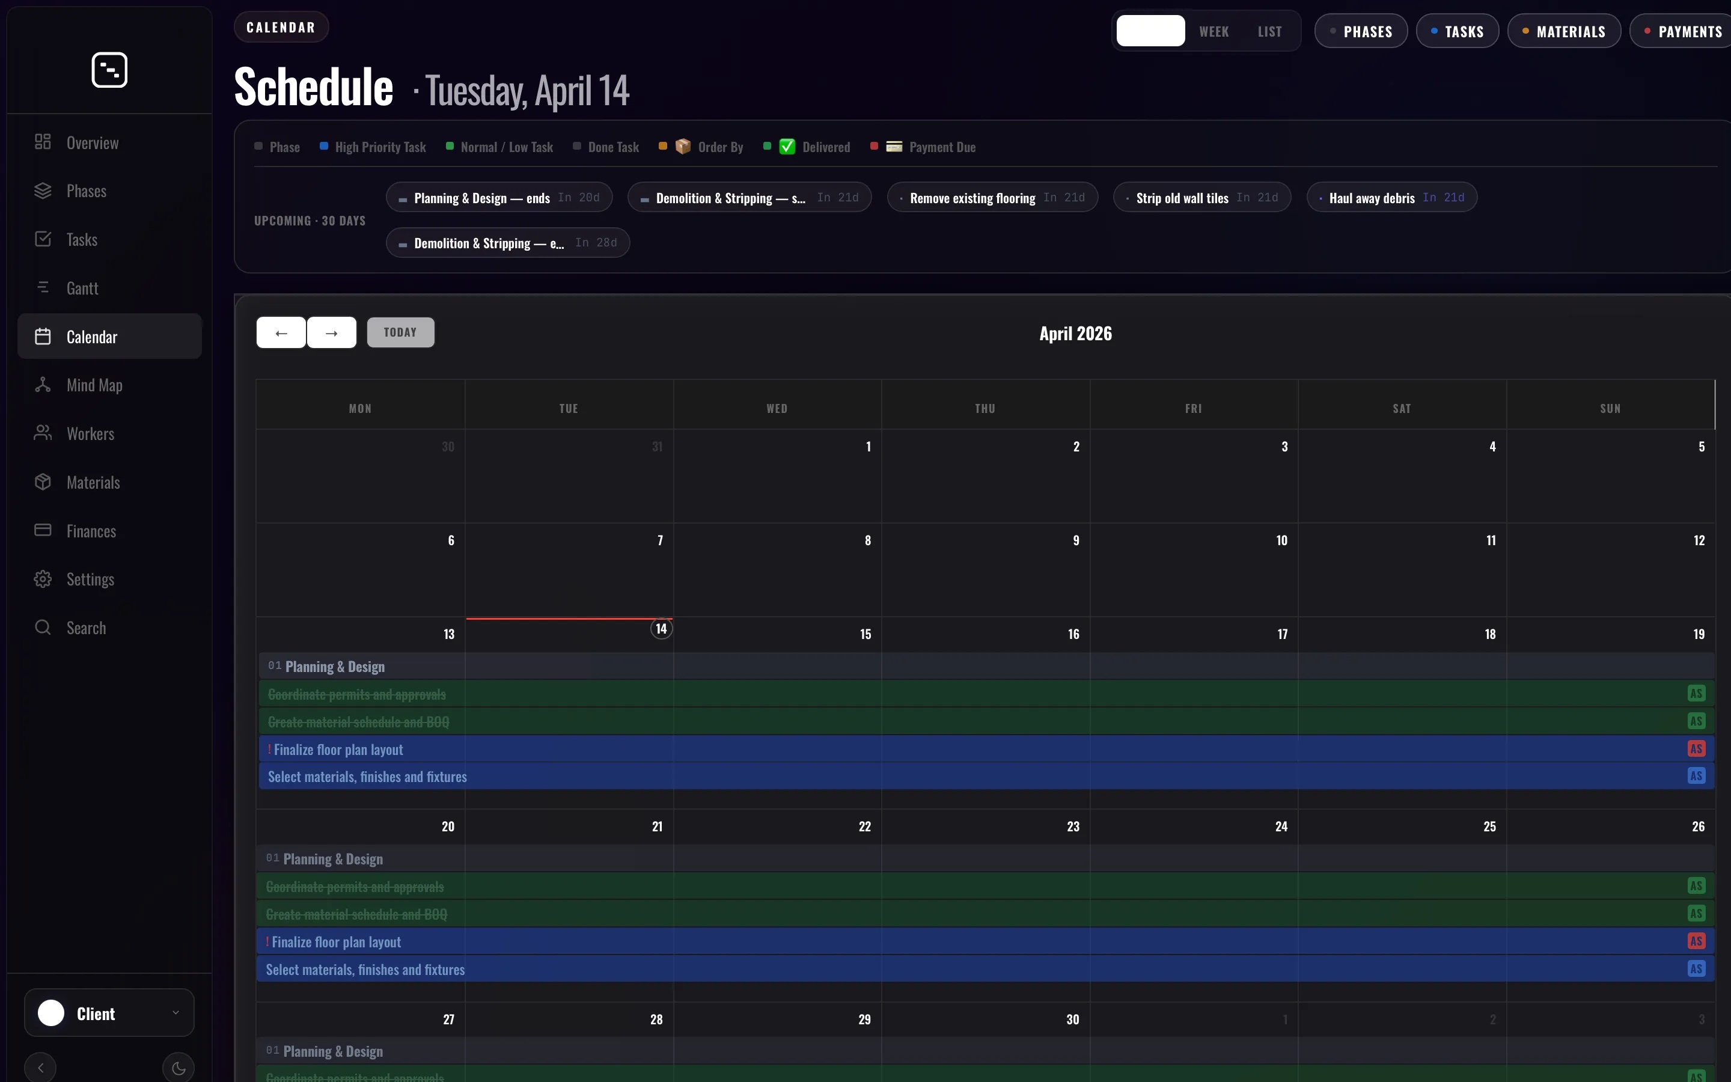Open Workers page via people icon
Image resolution: width=1731 pixels, height=1082 pixels.
(43, 433)
